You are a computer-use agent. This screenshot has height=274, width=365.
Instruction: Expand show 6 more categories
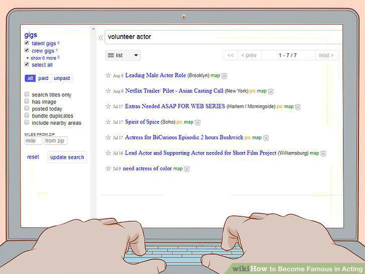pos(44,58)
